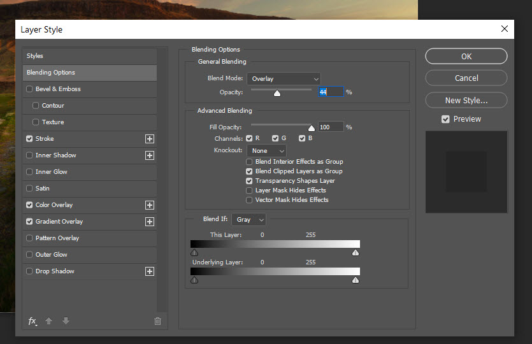The image size is (532, 344).
Task: Add another Drop Shadow with plus icon
Action: coord(150,271)
